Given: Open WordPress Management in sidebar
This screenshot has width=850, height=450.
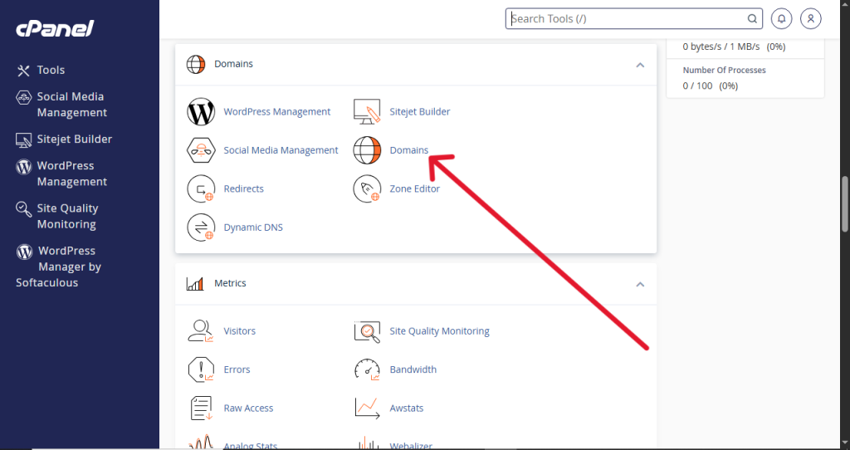Looking at the screenshot, I should click(x=72, y=174).
